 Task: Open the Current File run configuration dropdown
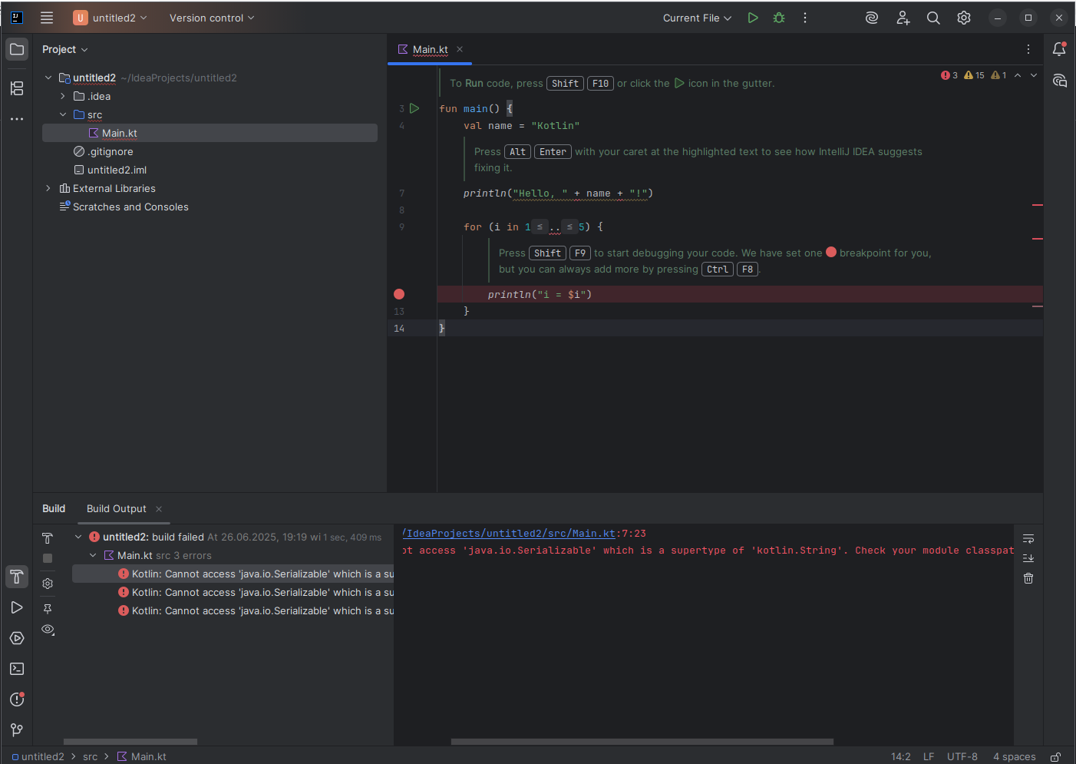pos(697,18)
